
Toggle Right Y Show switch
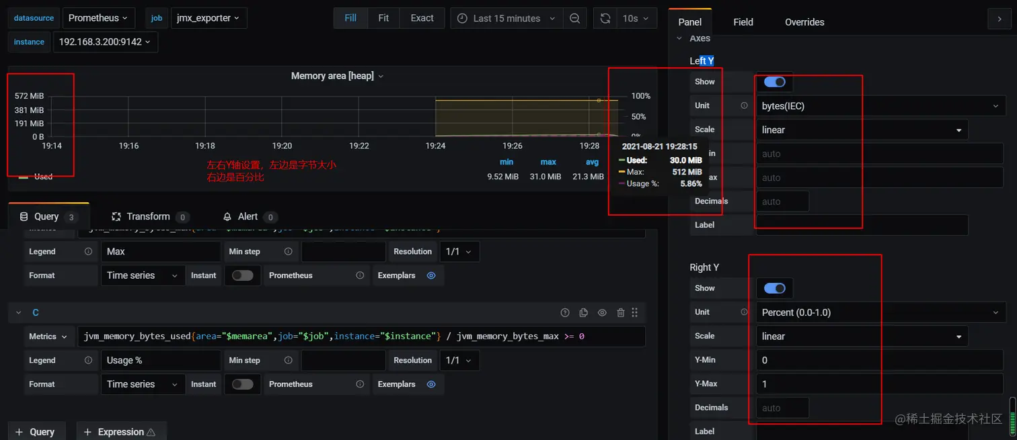(774, 288)
